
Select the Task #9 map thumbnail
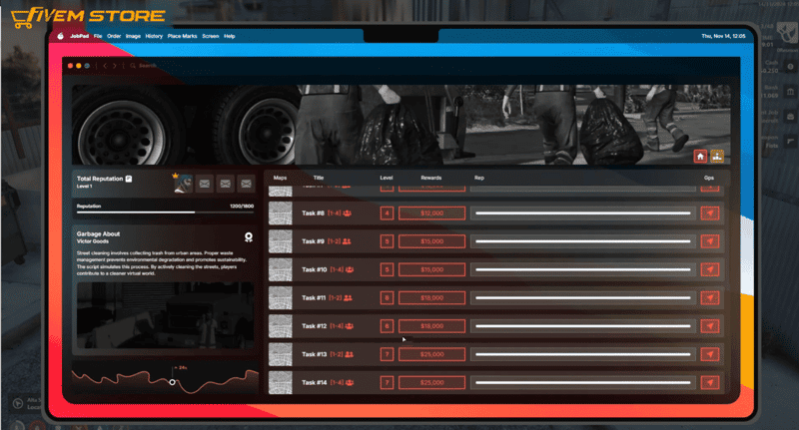(281, 241)
